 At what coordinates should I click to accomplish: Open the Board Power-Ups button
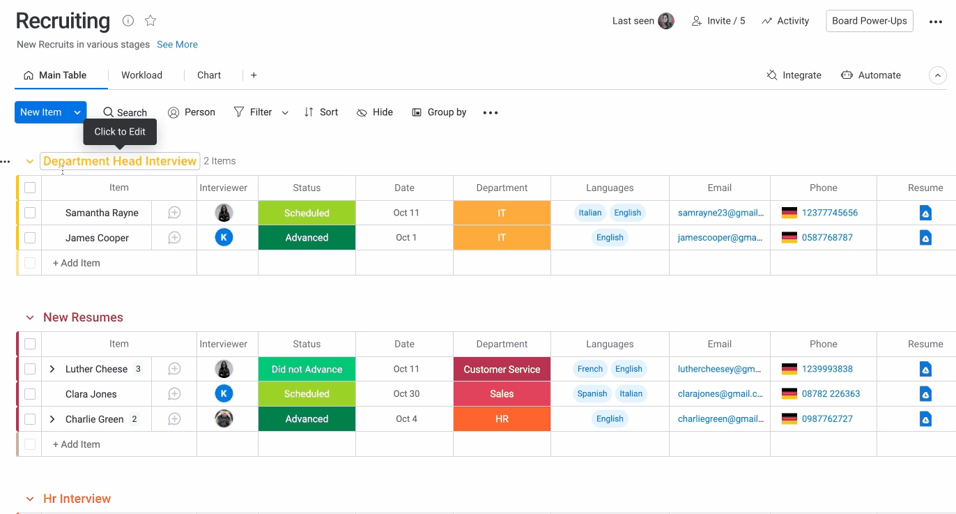[x=869, y=21]
